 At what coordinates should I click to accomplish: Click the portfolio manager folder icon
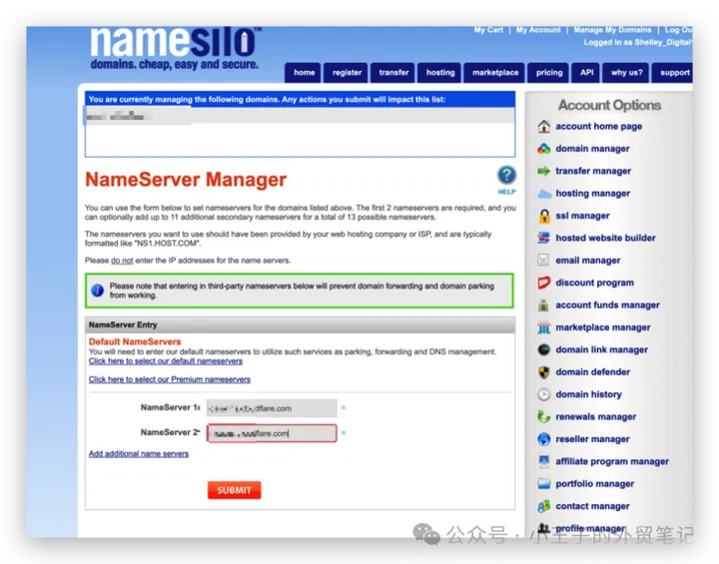tap(544, 484)
